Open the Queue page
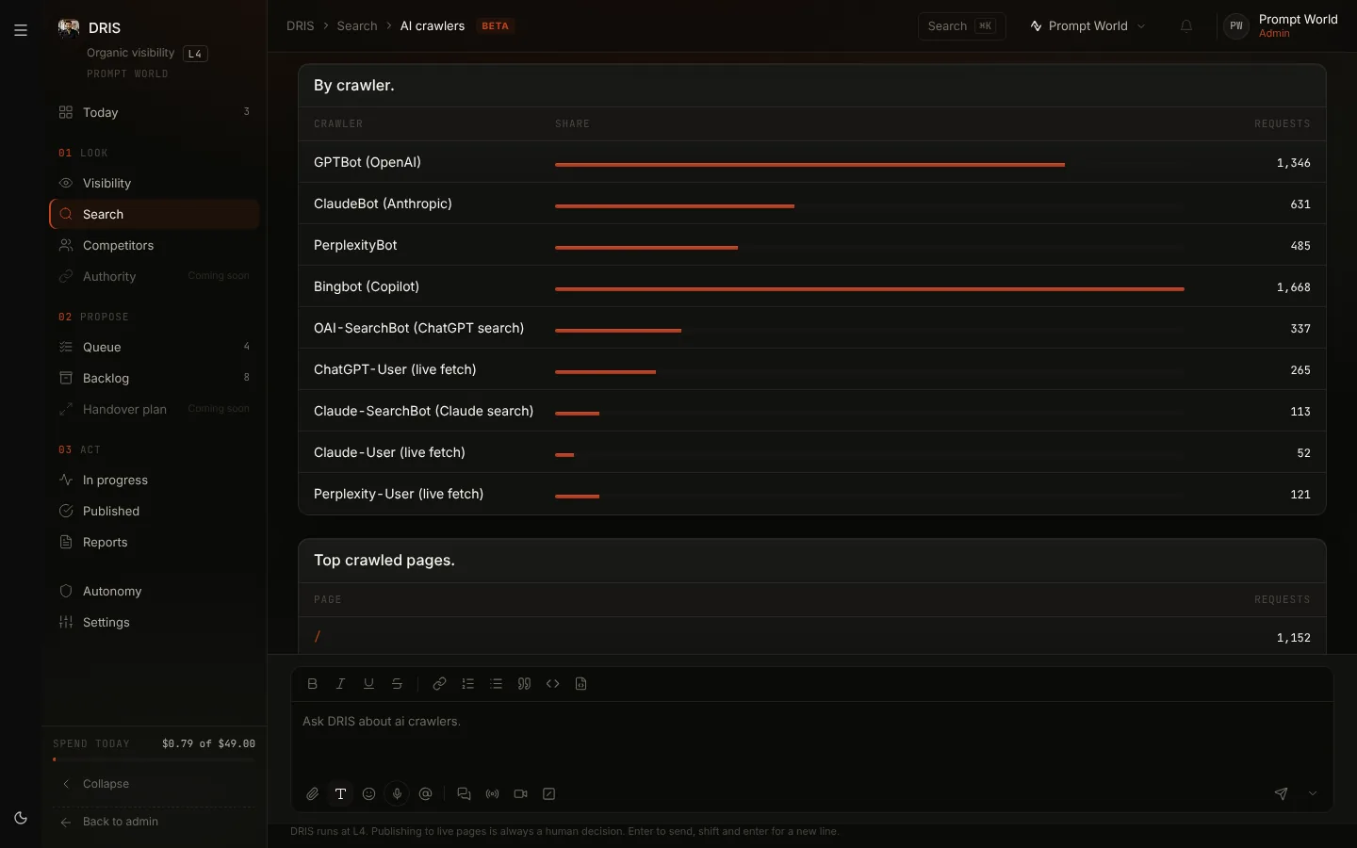The width and height of the screenshot is (1357, 848). click(x=155, y=348)
